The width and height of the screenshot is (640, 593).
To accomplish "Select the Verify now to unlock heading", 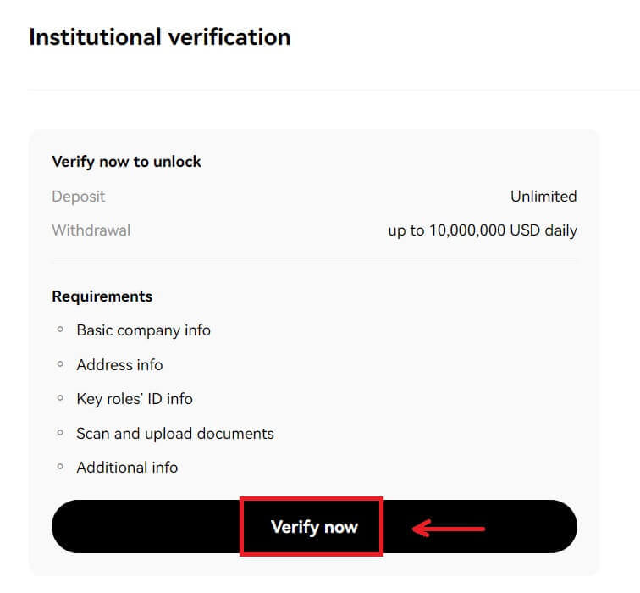I will [126, 161].
